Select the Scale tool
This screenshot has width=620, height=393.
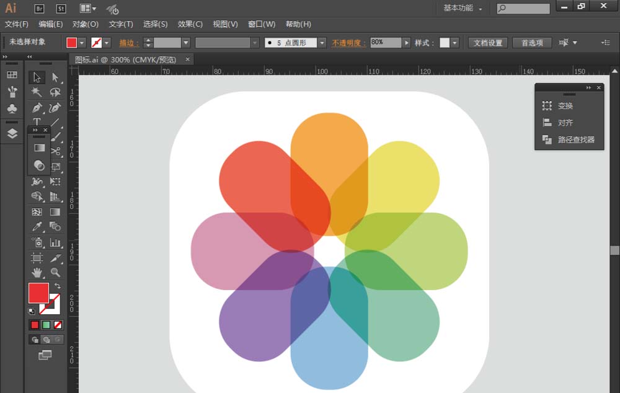56,167
